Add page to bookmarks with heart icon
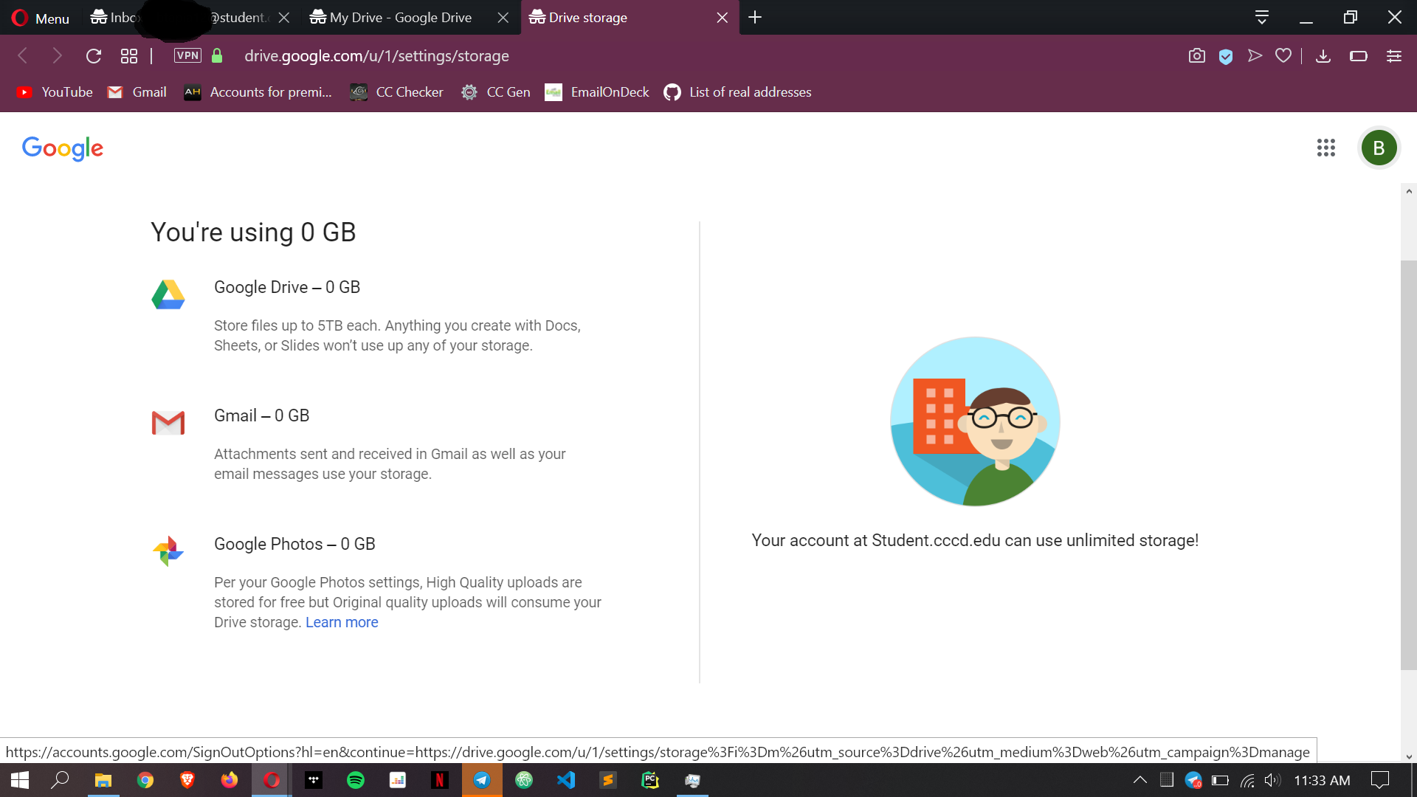The height and width of the screenshot is (797, 1417). (x=1283, y=56)
